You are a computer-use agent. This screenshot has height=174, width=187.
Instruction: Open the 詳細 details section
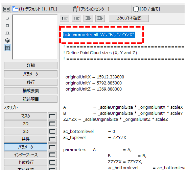click(x=31, y=65)
